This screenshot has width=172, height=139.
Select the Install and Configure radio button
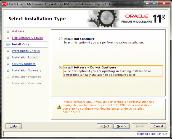click(61, 39)
